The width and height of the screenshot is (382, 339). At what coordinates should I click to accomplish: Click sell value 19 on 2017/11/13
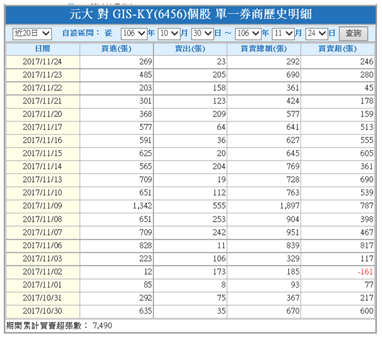coord(221,180)
